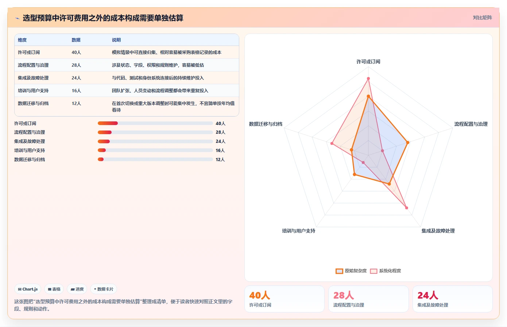507x327 pixels.
Task: Click the 28人 流程配置与治理 summary card
Action: (x=368, y=299)
